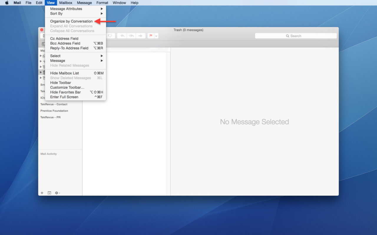Choose Hide Toolbar
Viewport: 377px width, 235px height.
75,83
